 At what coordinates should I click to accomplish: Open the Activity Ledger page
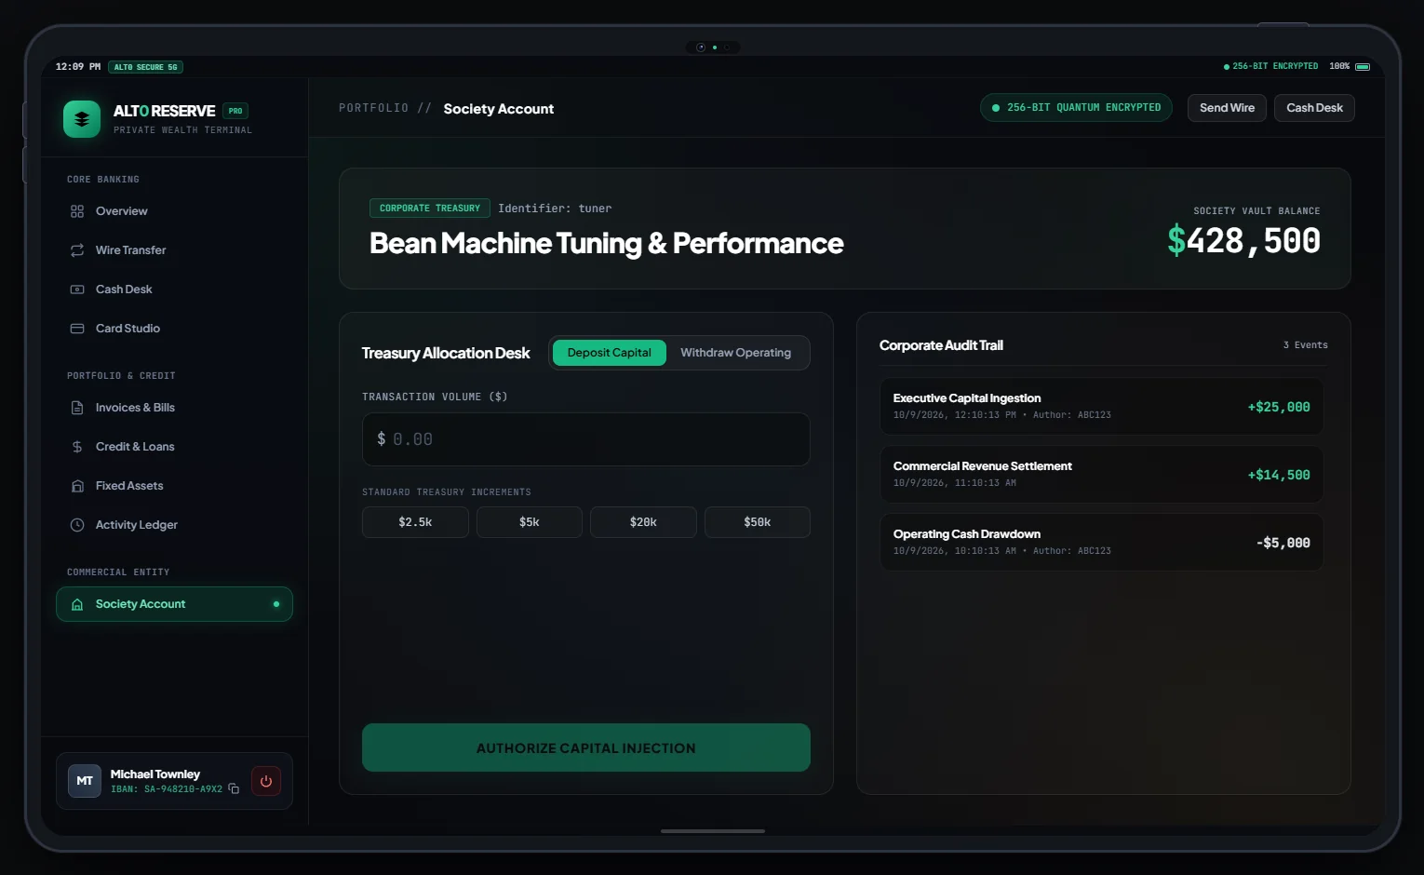point(174,525)
